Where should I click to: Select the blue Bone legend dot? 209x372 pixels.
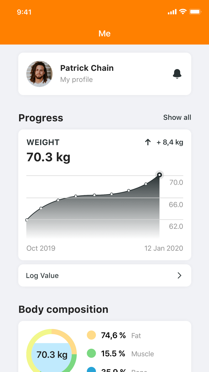click(91, 371)
